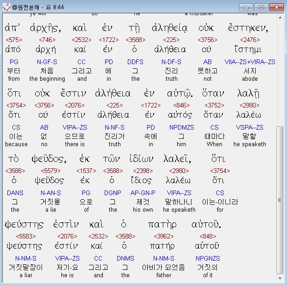Click Strong's number <5579>

coord(50,171)
